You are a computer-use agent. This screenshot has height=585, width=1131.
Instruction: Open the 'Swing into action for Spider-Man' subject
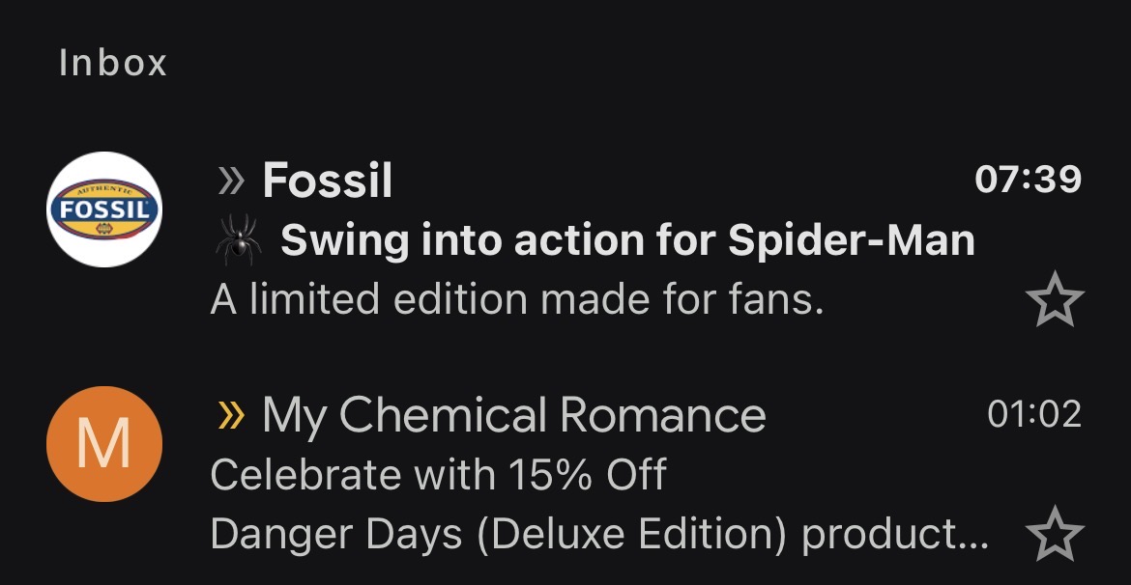627,240
